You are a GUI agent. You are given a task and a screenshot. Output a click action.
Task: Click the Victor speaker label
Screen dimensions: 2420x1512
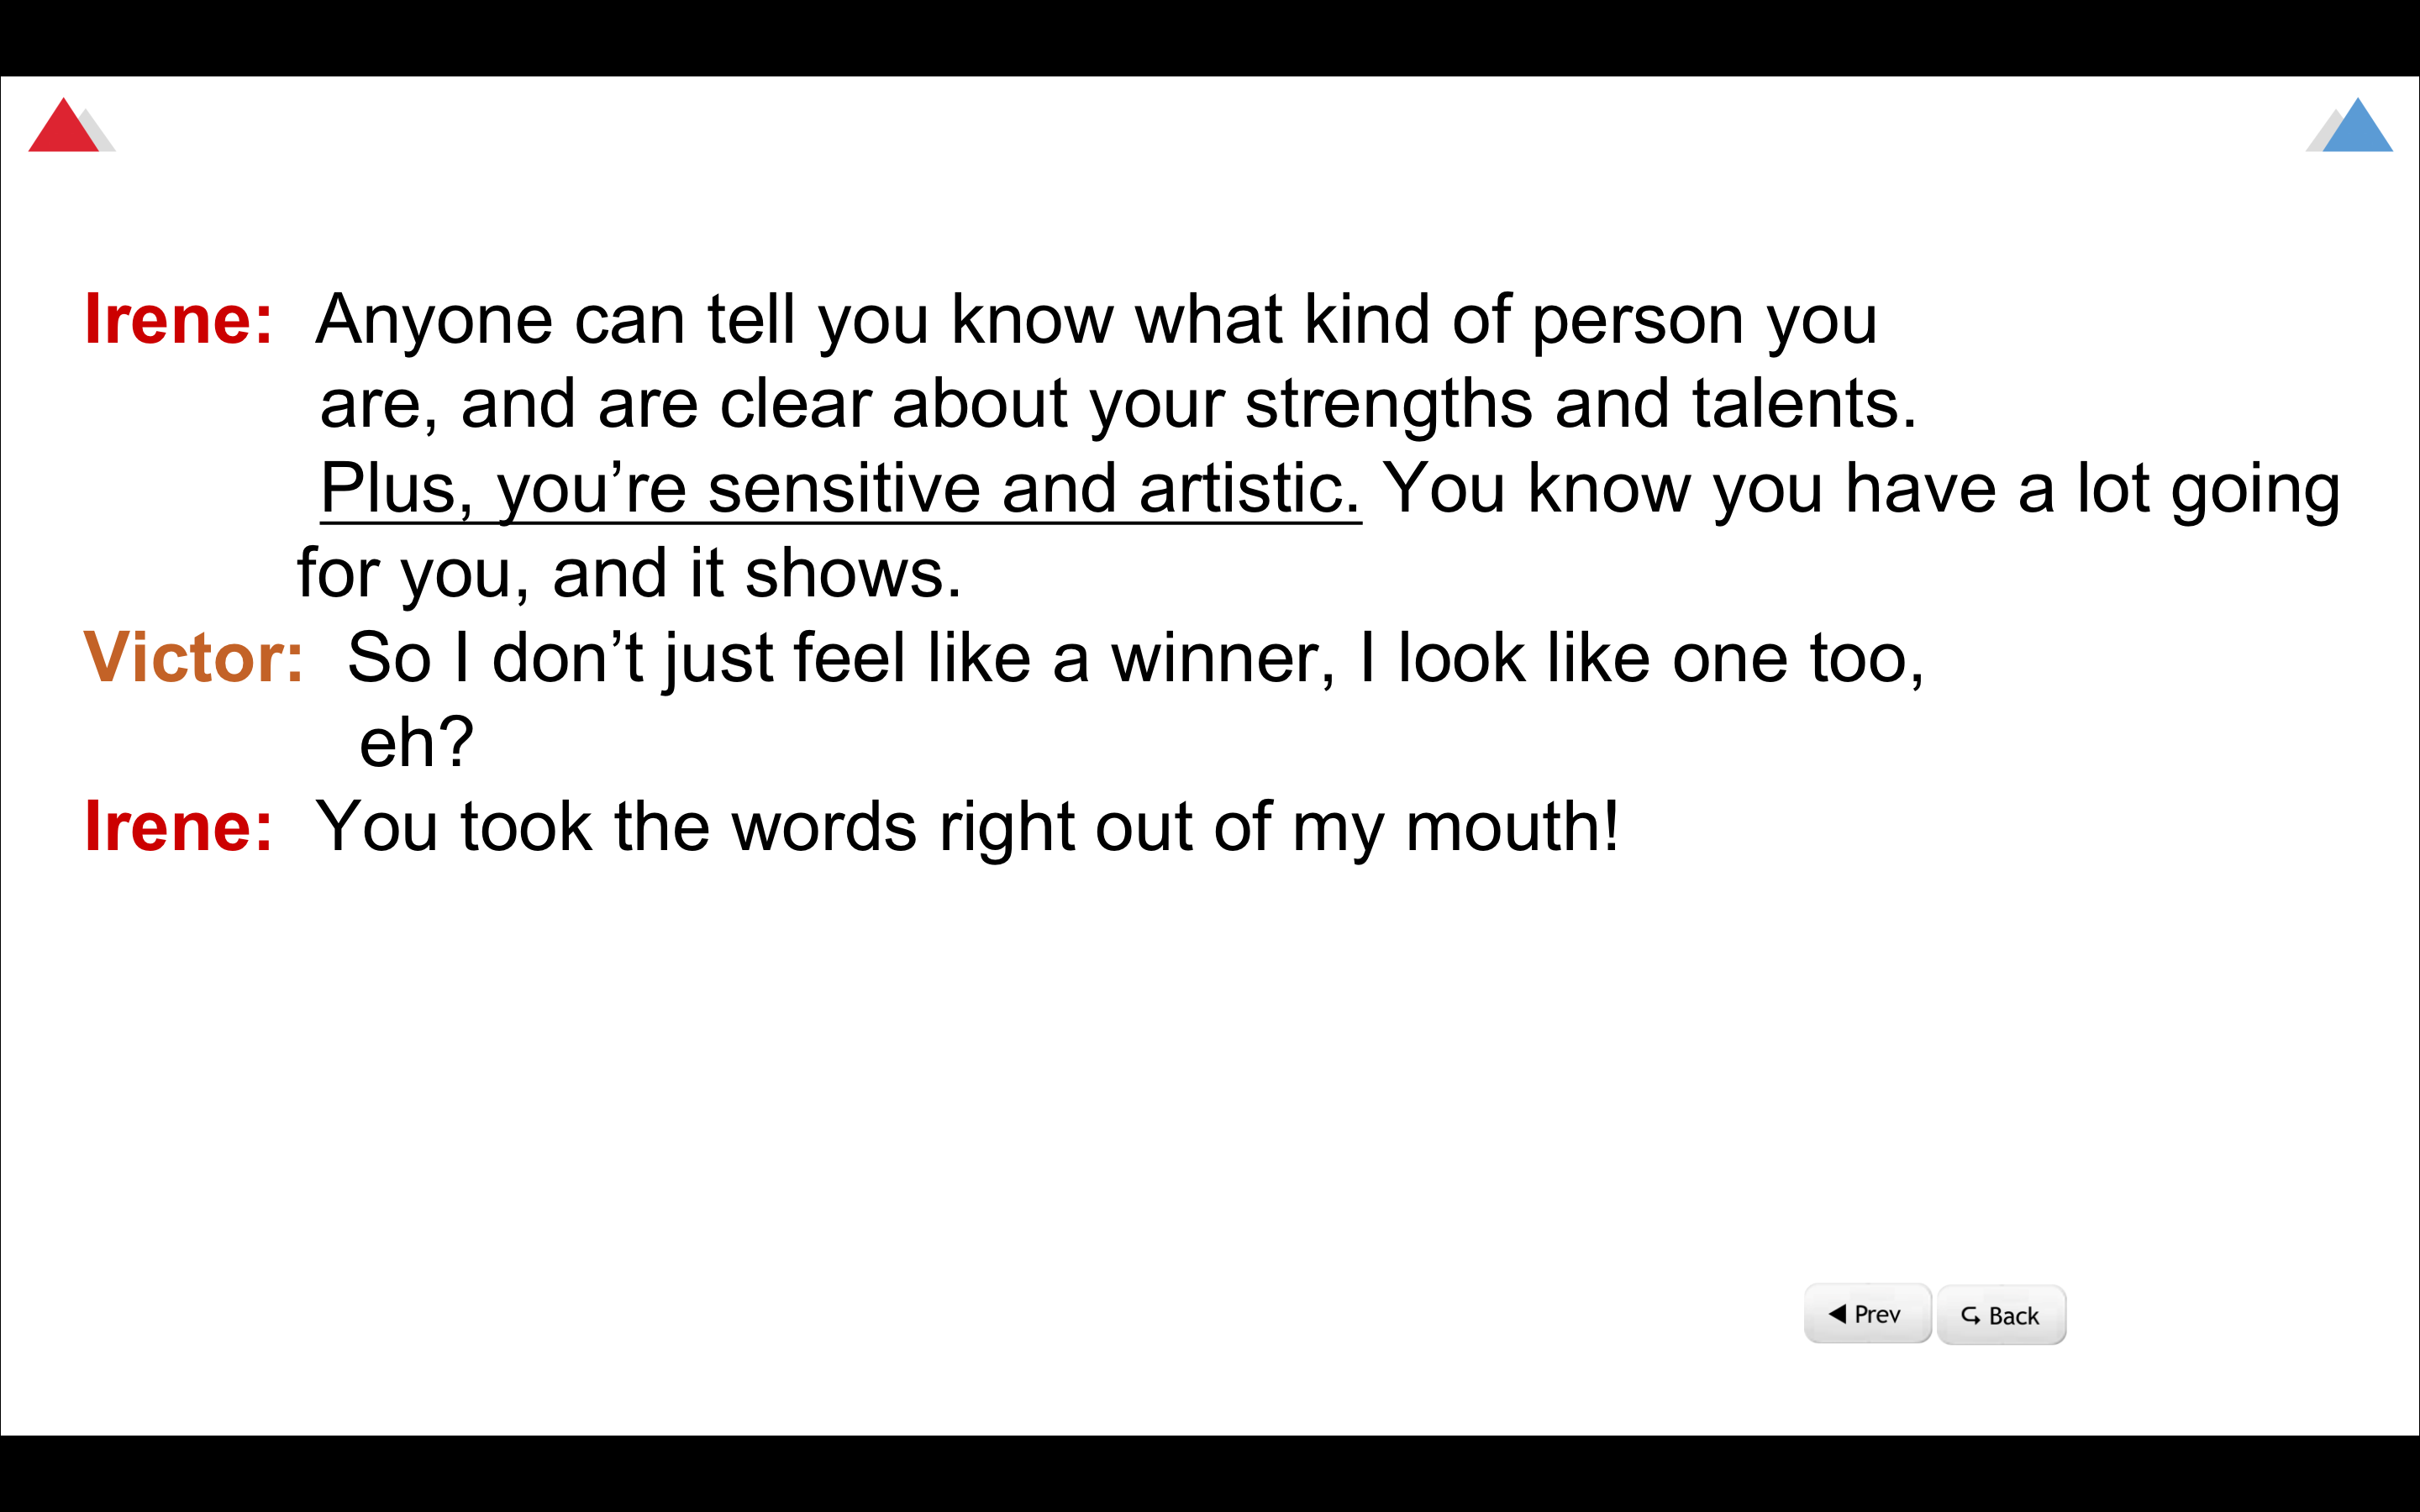coord(193,658)
